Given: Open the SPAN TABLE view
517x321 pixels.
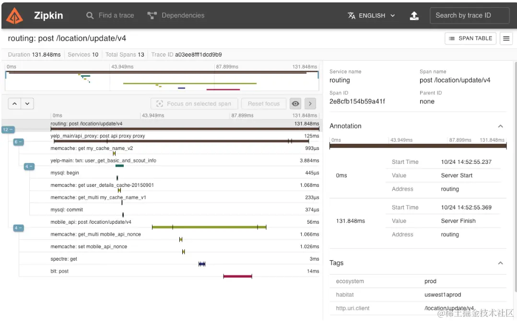Looking at the screenshot, I should tap(470, 38).
